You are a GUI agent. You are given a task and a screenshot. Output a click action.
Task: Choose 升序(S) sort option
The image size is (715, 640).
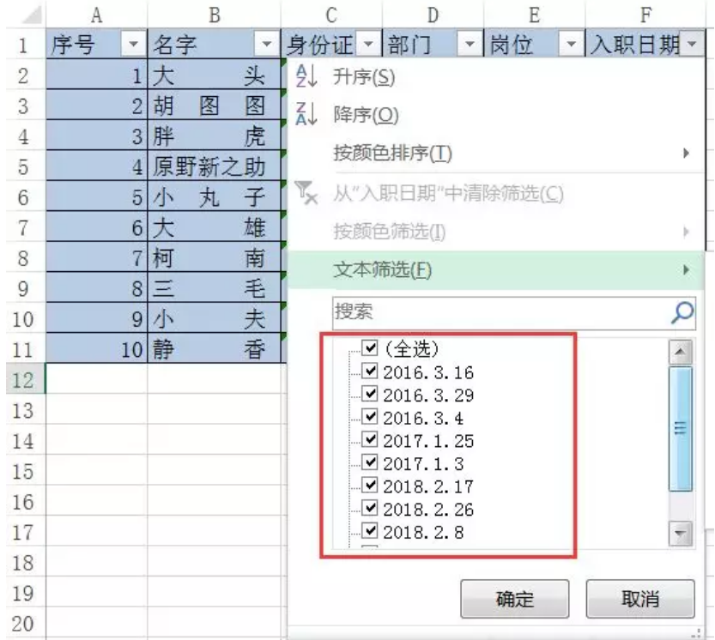tap(496, 76)
